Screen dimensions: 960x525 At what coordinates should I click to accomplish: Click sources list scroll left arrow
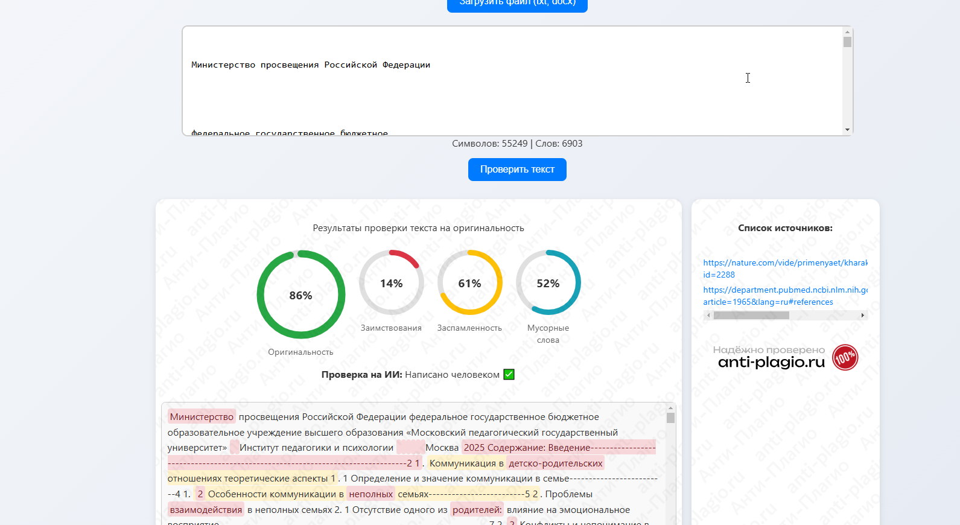[708, 315]
